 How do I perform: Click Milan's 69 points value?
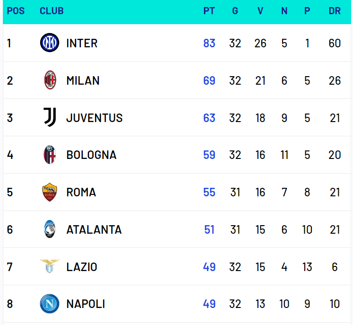pos(209,80)
